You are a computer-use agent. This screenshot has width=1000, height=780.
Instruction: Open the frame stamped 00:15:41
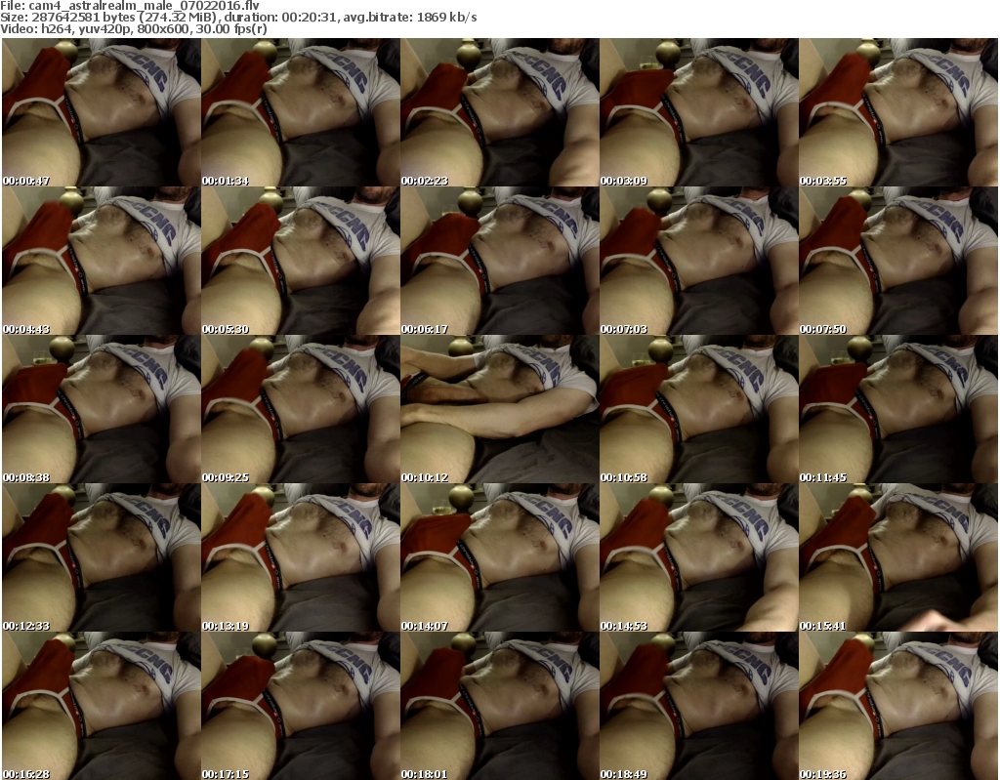point(898,557)
